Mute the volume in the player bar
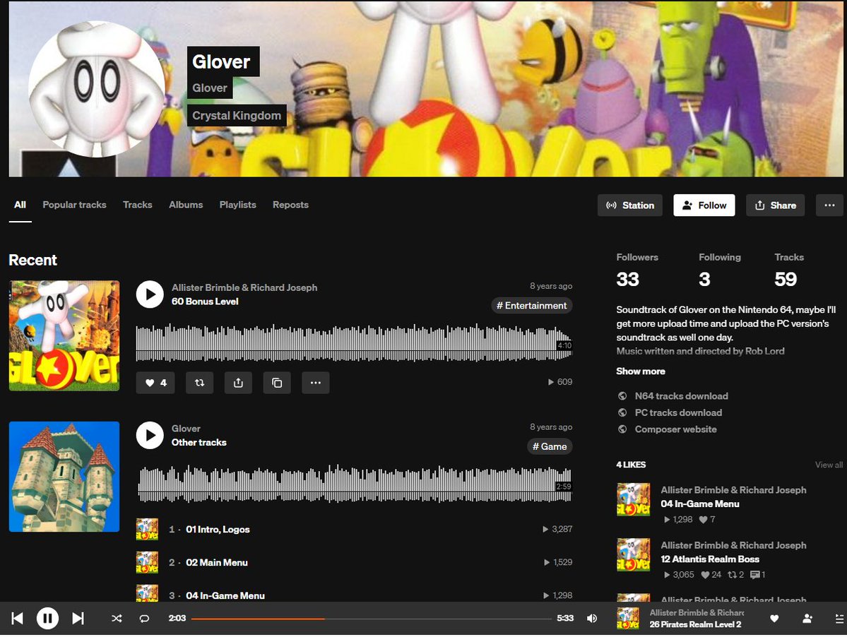Image resolution: width=847 pixels, height=637 pixels. (591, 618)
